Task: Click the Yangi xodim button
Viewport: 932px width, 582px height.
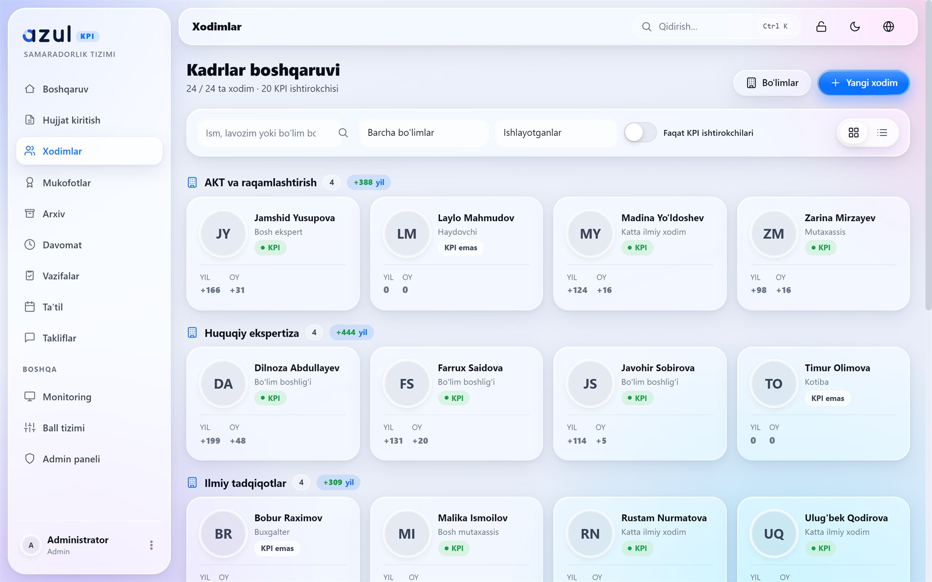Action: pos(864,83)
